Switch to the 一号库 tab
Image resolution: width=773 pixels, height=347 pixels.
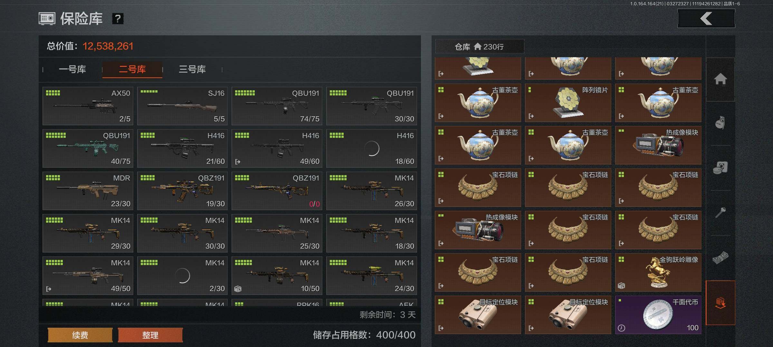pos(72,69)
